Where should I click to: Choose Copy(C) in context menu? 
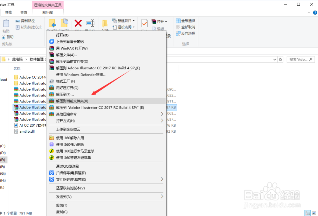(106, 212)
